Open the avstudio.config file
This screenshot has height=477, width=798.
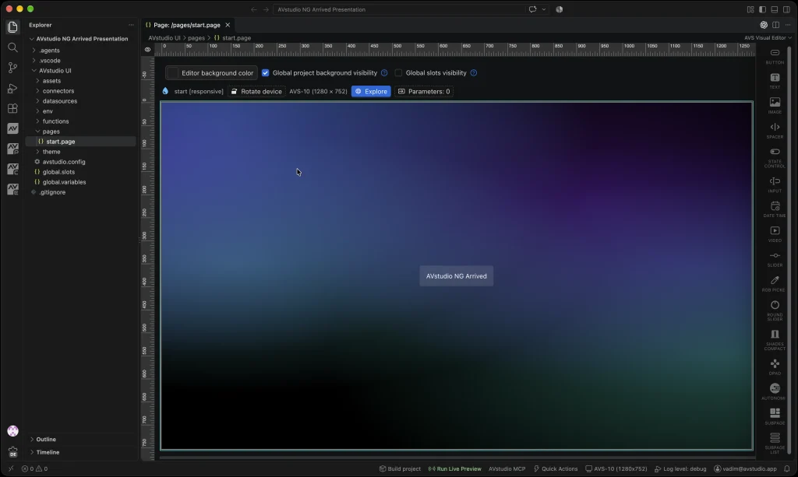click(x=80, y=162)
